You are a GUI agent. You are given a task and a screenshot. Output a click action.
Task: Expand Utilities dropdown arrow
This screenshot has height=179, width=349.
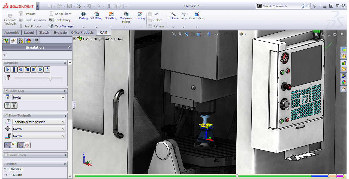(173, 27)
